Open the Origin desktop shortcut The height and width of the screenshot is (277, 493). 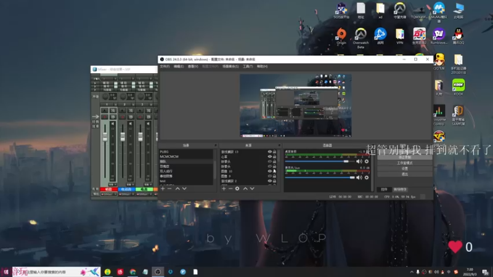341,36
